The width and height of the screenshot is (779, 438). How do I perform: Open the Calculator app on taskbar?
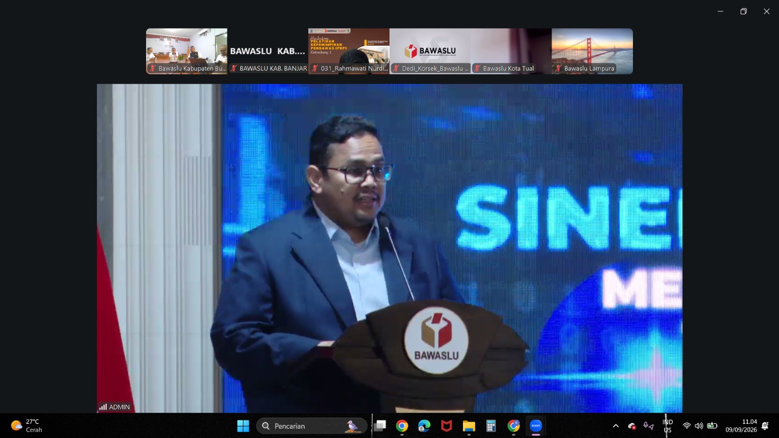coord(491,426)
